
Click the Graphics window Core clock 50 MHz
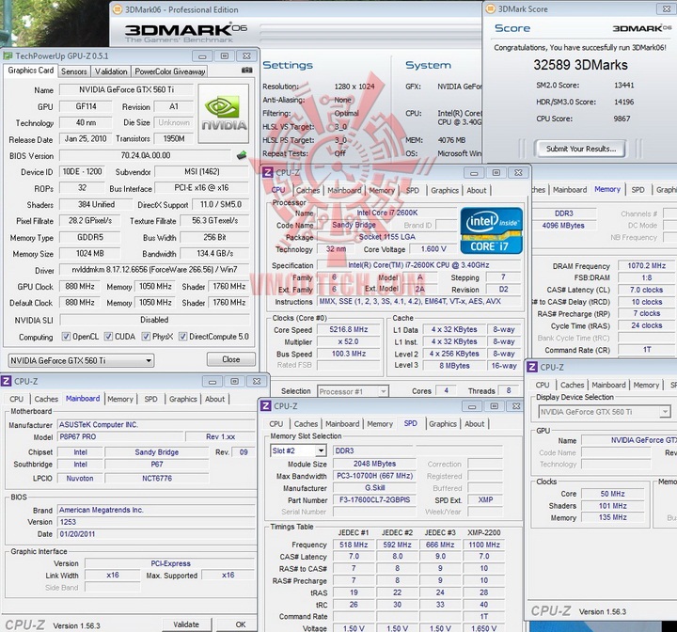point(612,494)
